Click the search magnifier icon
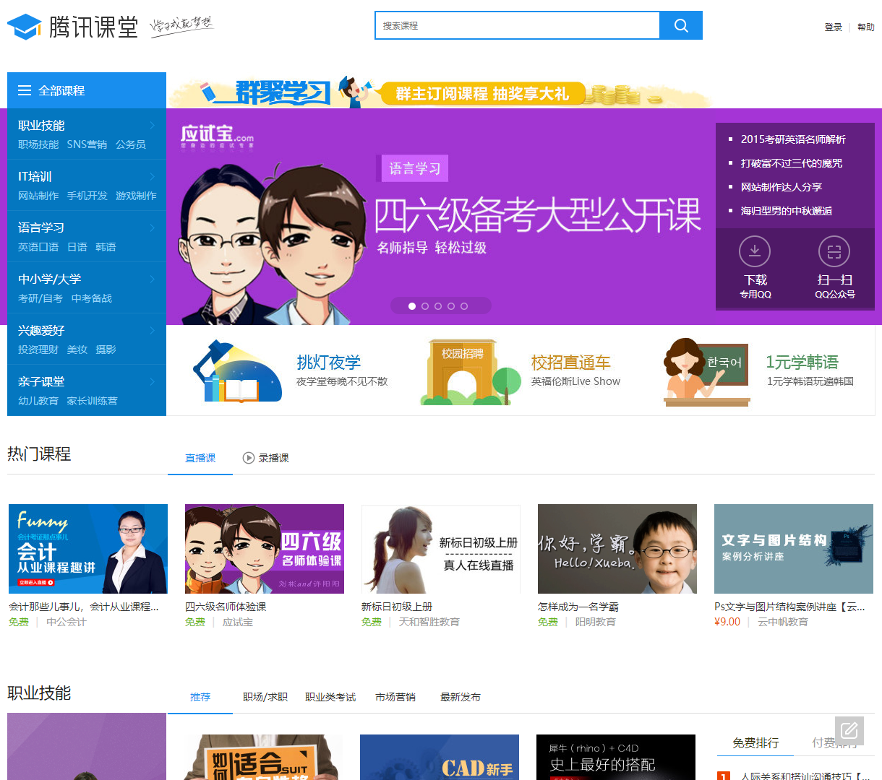The image size is (882, 780). pyautogui.click(x=680, y=25)
